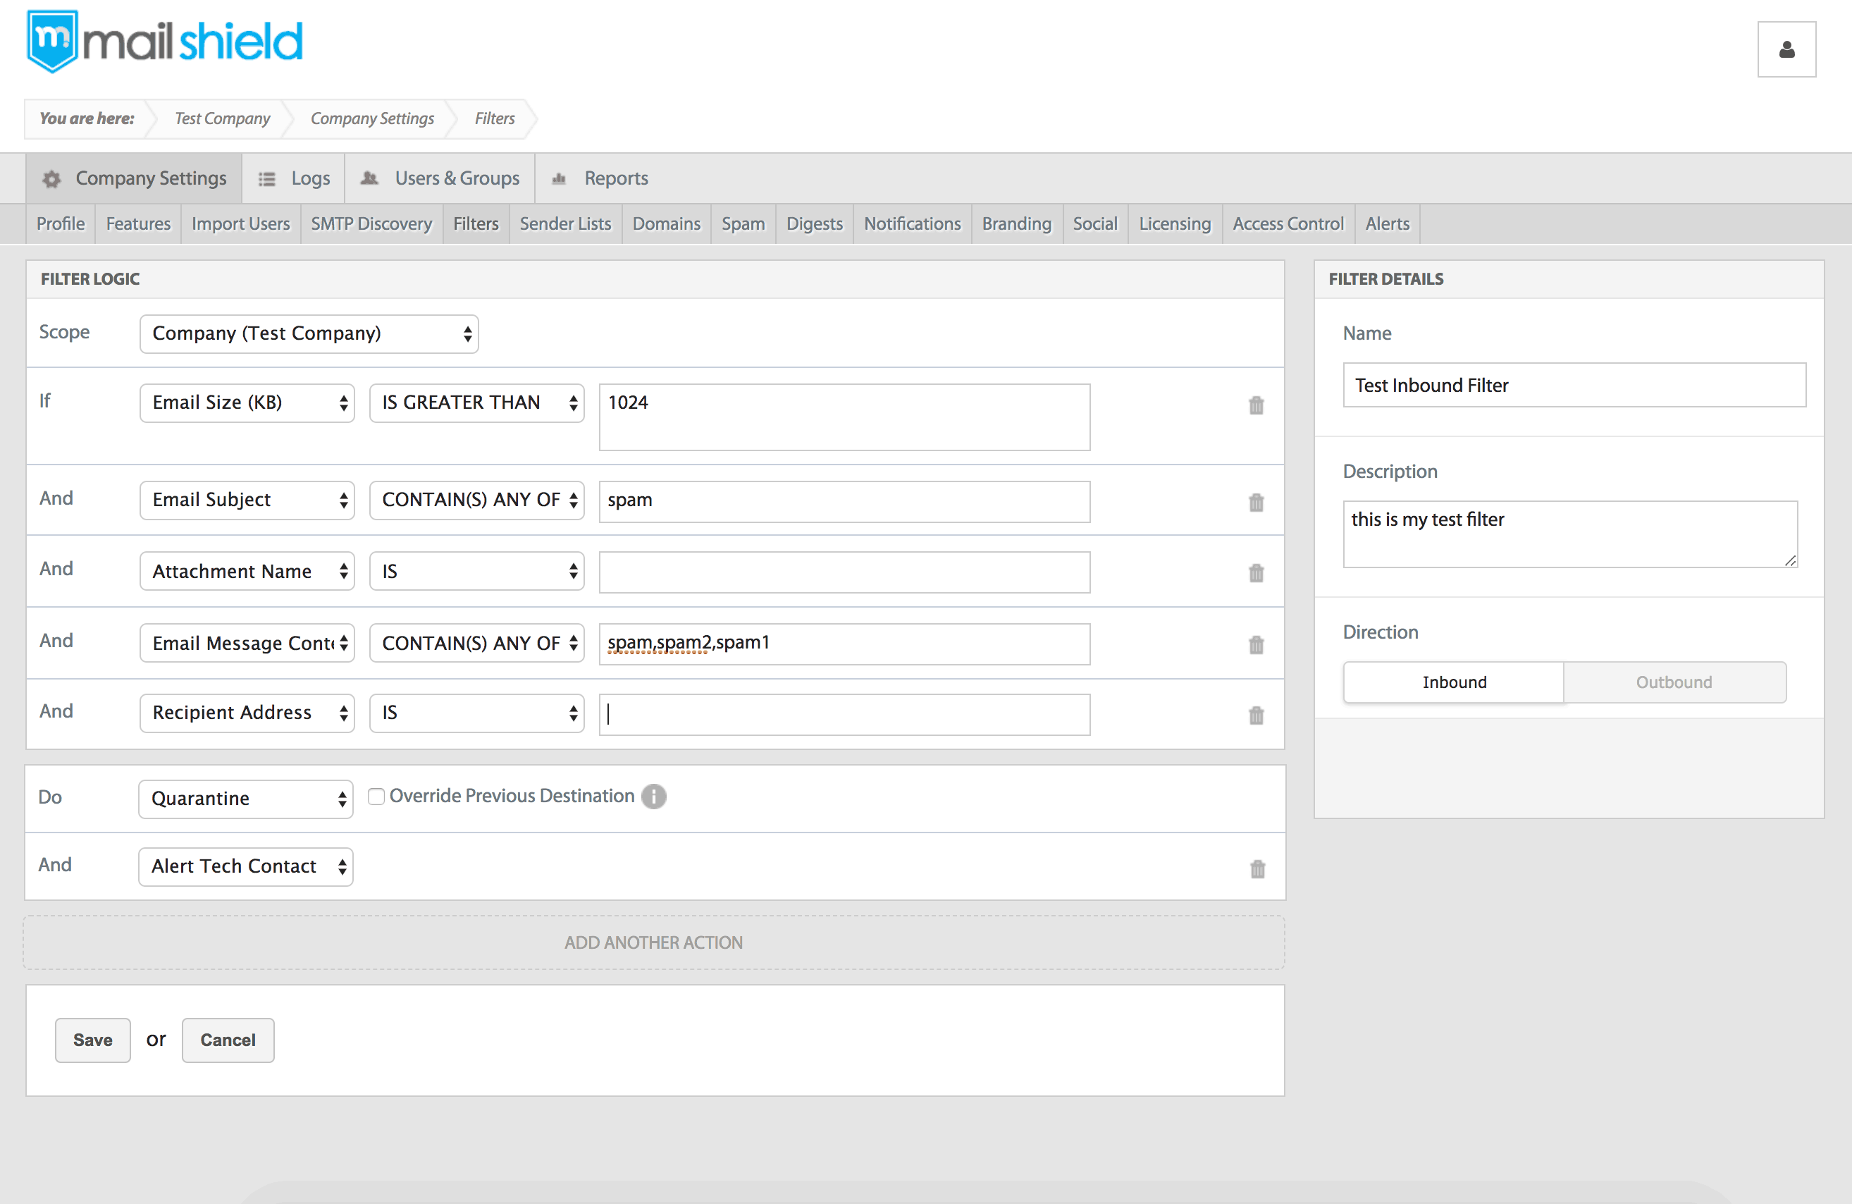Open the Scope dropdown
Screen dimensions: 1852x1204
point(309,333)
